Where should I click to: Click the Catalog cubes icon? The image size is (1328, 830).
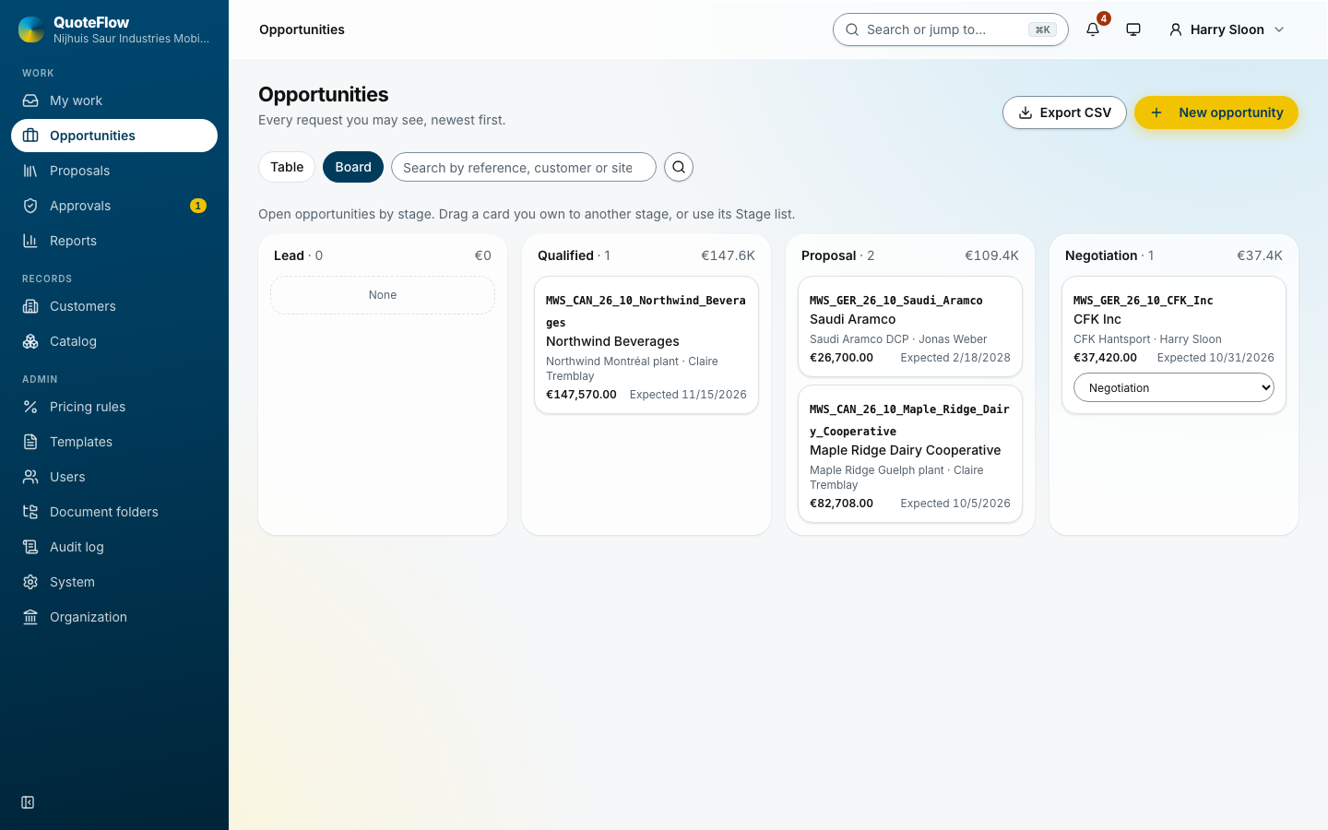[30, 341]
